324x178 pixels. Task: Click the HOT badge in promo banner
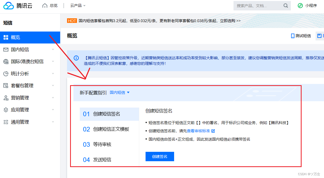pos(72,21)
